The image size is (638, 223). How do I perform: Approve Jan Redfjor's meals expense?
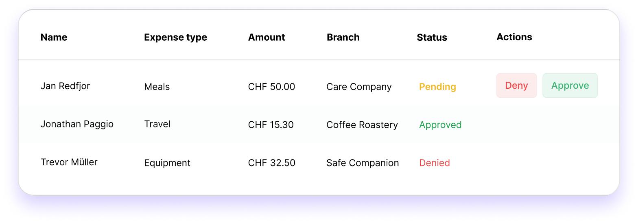(x=570, y=85)
